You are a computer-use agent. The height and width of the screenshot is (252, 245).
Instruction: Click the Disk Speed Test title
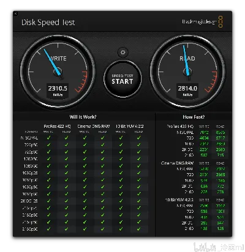tap(48, 22)
